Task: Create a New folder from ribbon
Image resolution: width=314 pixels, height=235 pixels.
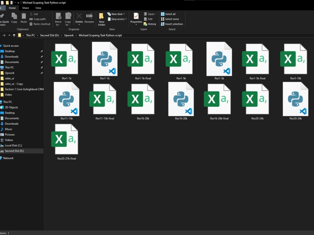Action: coord(101,19)
